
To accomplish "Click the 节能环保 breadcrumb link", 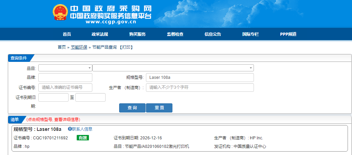I will 79,47.
